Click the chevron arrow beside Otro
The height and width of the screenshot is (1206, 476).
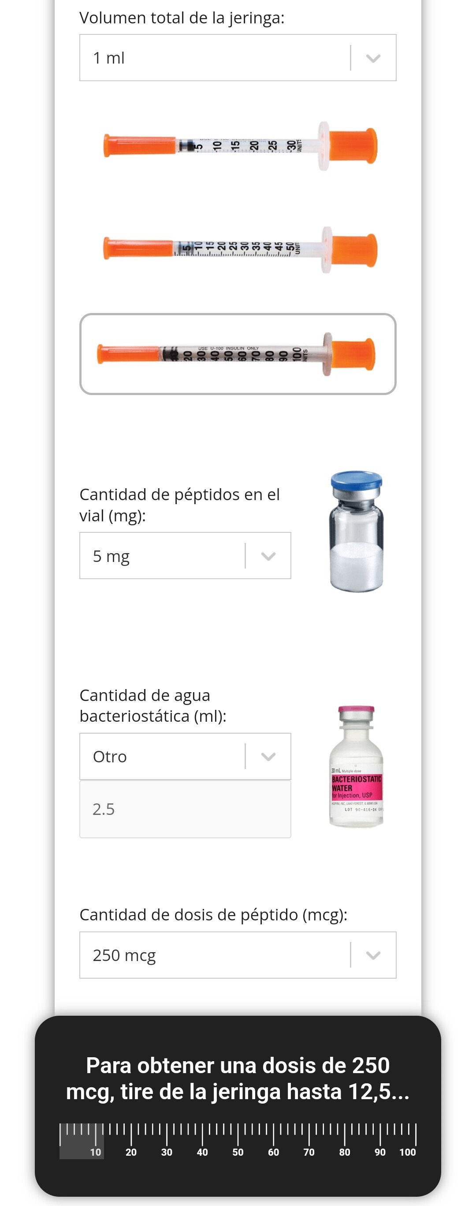(268, 757)
